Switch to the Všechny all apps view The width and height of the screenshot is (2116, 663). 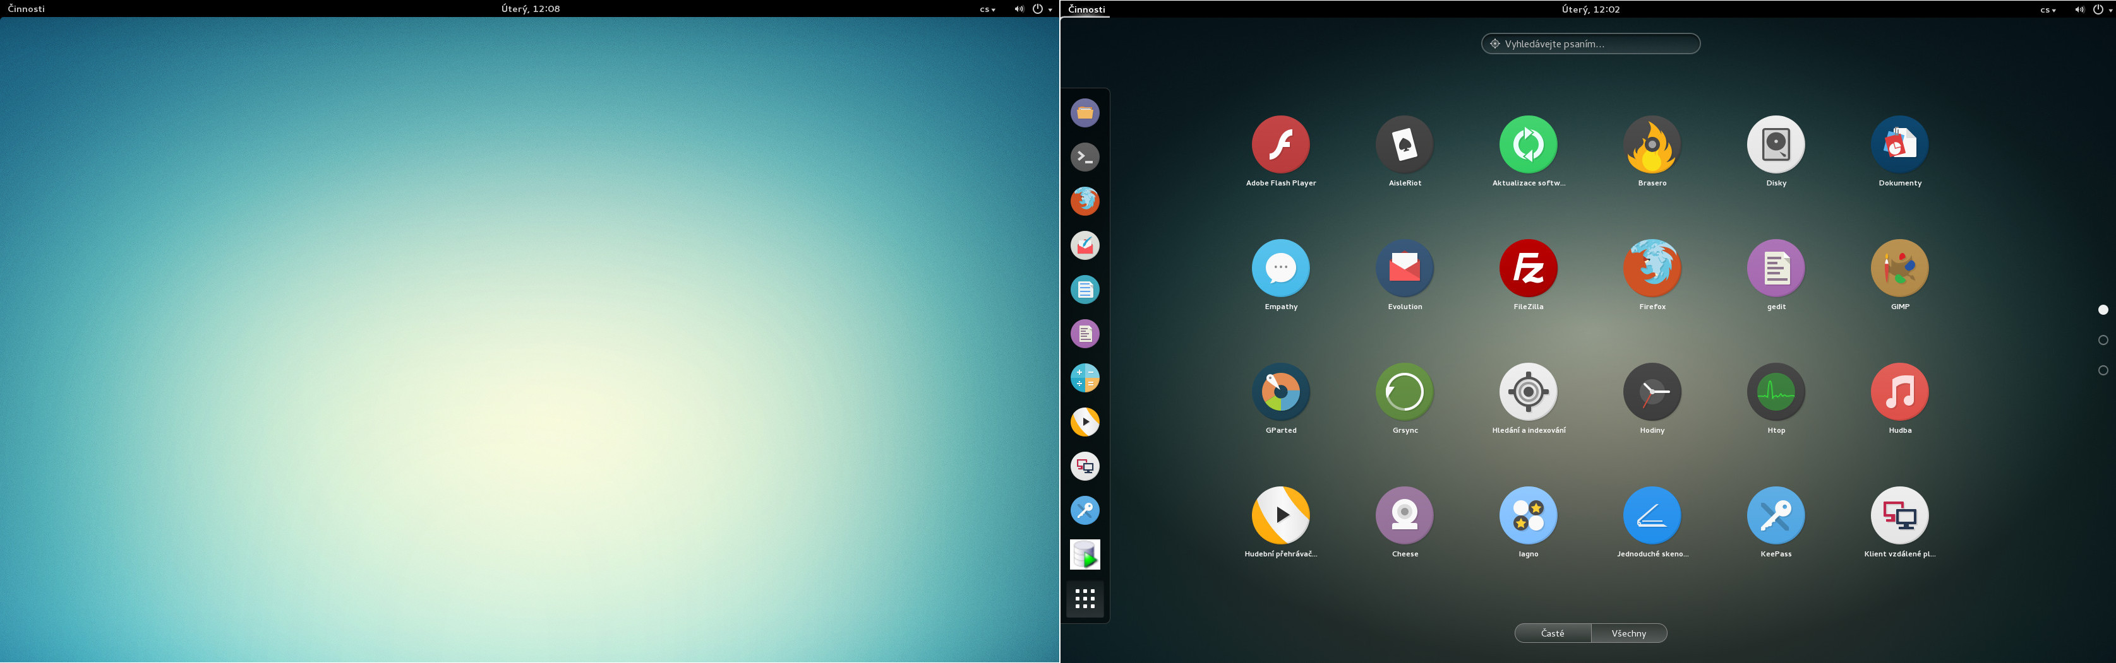click(1629, 633)
